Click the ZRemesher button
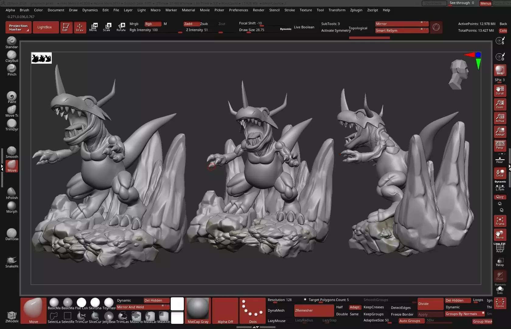This screenshot has height=329, width=511. (x=314, y=310)
